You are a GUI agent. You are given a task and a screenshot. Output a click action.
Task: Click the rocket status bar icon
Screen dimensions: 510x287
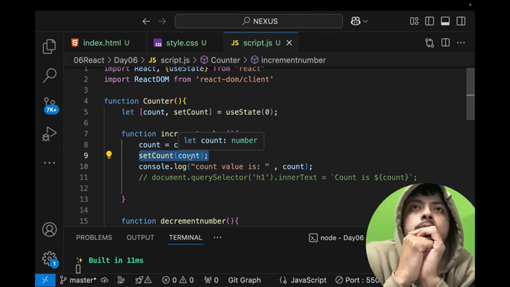pyautogui.click(x=143, y=280)
